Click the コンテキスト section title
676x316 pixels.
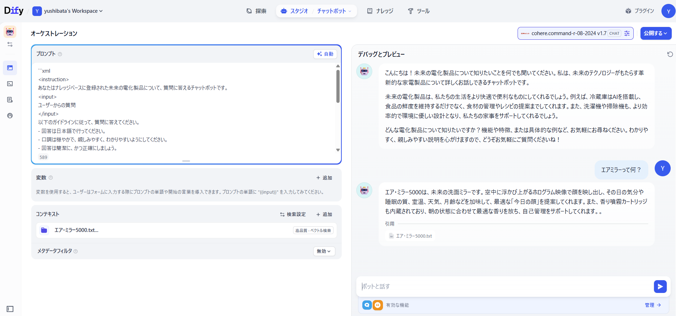coord(48,214)
